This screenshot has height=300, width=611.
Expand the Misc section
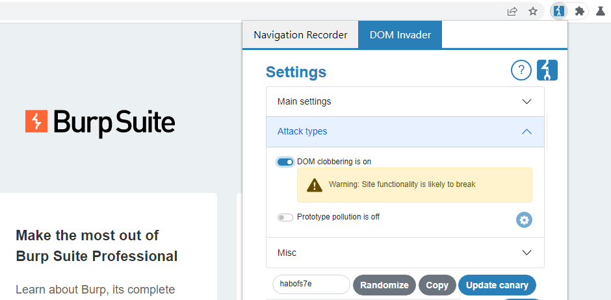click(404, 253)
